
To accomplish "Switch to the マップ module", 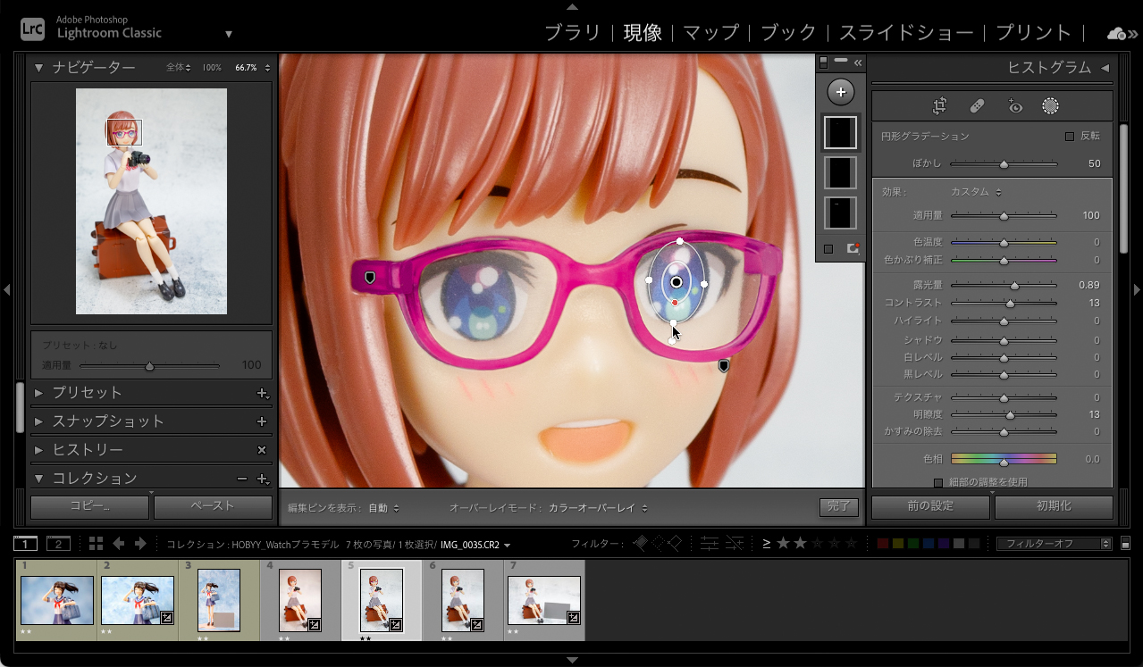I will pos(711,33).
